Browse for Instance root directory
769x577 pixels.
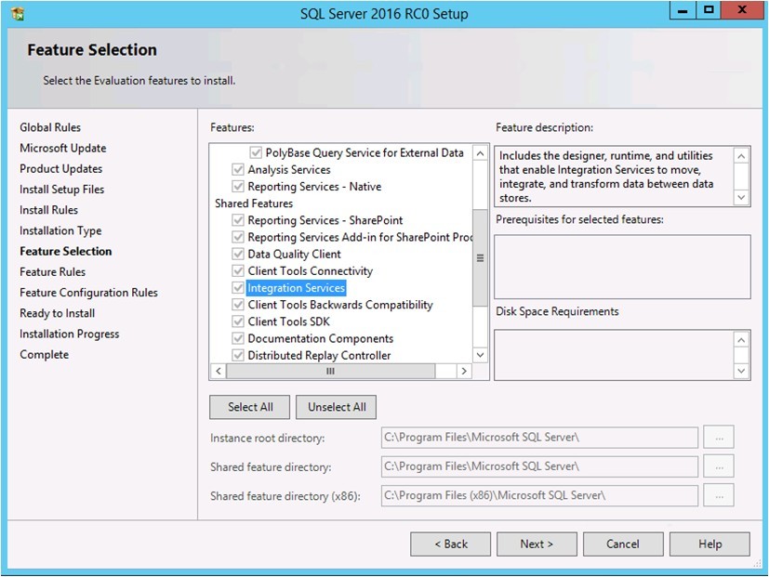pyautogui.click(x=719, y=438)
